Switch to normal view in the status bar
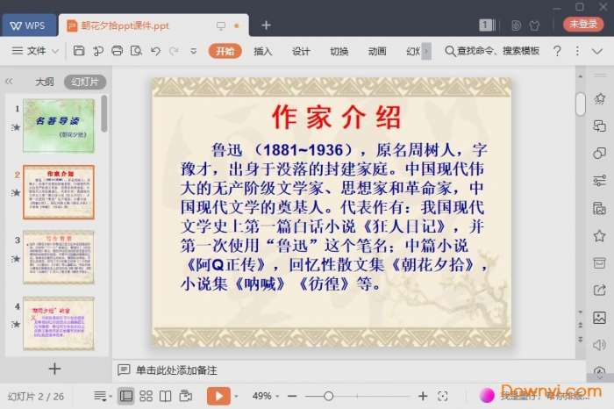This screenshot has height=409, width=614. pos(126,396)
